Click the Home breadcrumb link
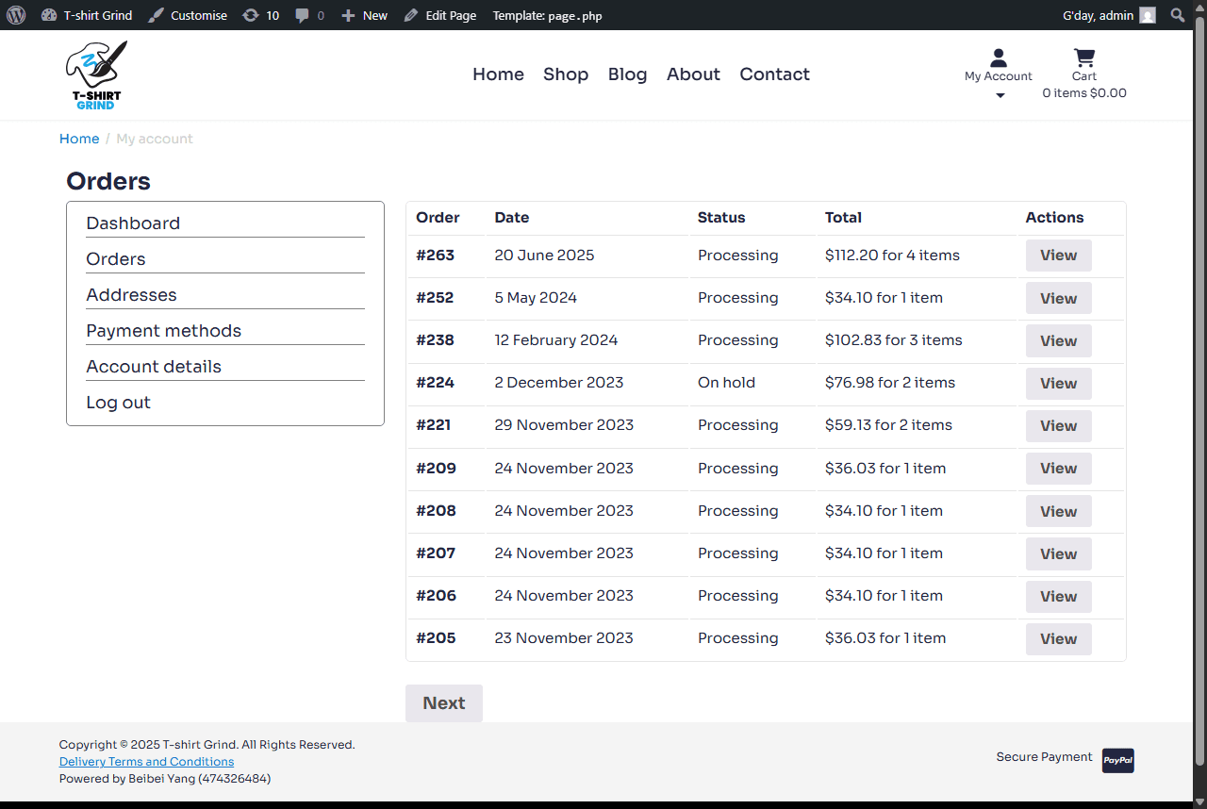 [x=79, y=139]
